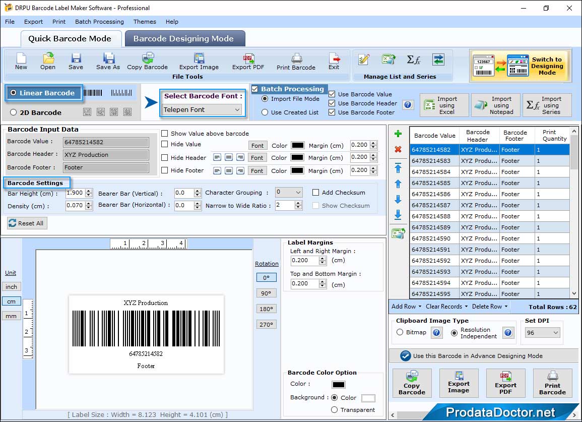Click the Left and Right Margin field
582x422 pixels.
[305, 260]
